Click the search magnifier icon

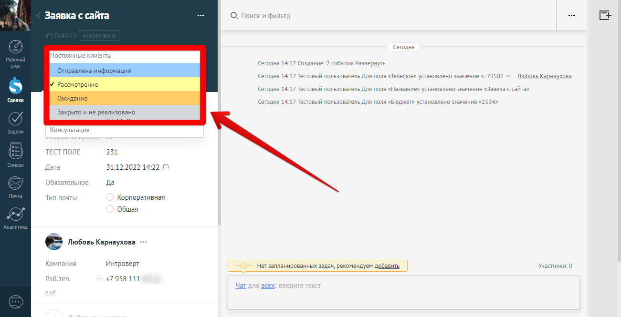tap(234, 16)
